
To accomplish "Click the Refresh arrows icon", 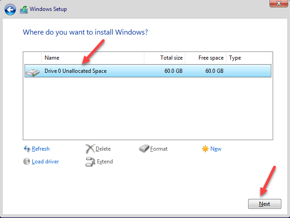I will pyautogui.click(x=26, y=149).
